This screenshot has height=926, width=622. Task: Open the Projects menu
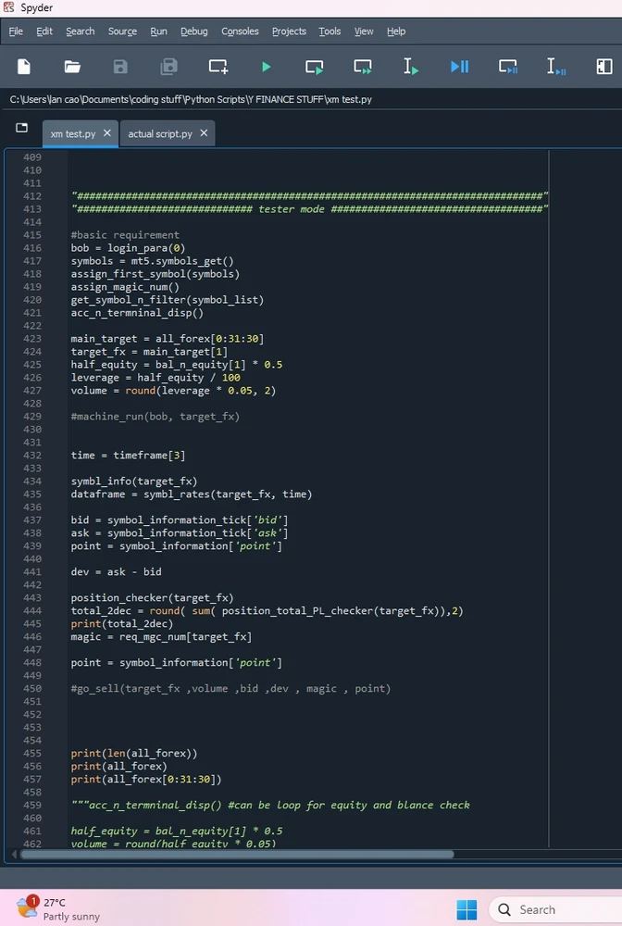click(x=289, y=31)
